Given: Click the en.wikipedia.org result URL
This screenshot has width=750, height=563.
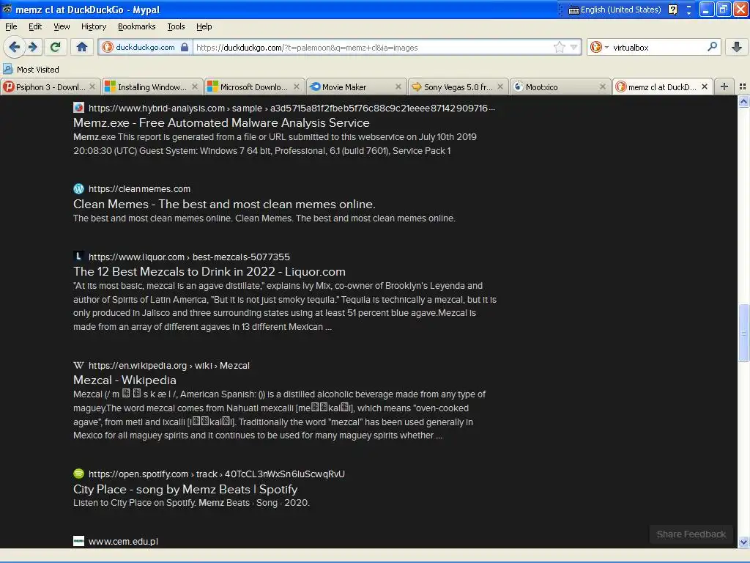Looking at the screenshot, I should (x=169, y=366).
